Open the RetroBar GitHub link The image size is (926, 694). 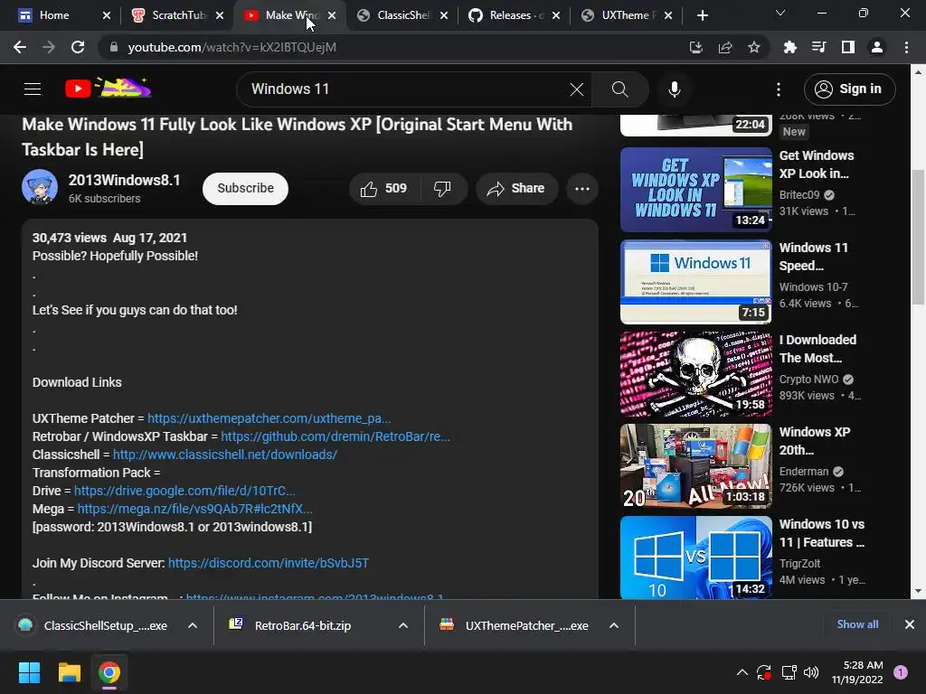coord(335,436)
